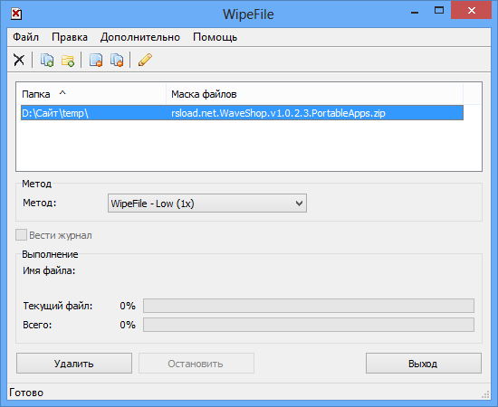The height and width of the screenshot is (407, 498).
Task: Click the Всего progress bar
Action: [309, 325]
